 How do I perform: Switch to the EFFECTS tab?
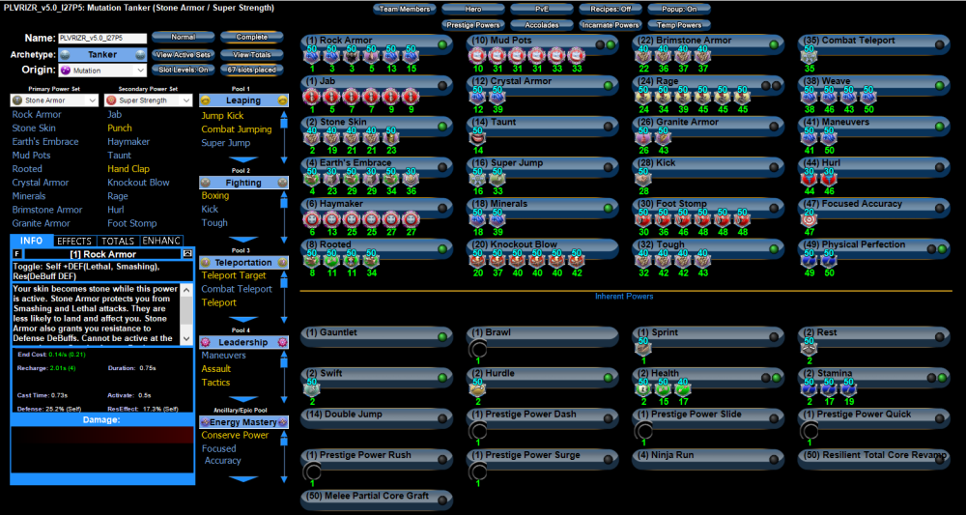tap(74, 241)
